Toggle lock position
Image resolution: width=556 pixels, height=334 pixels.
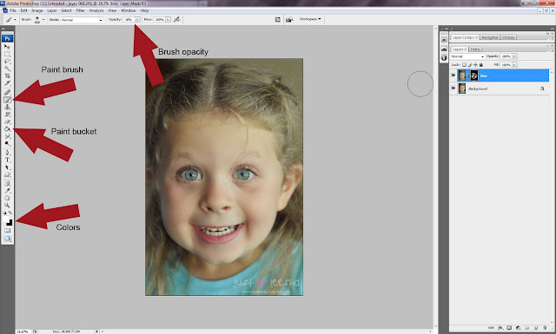[475, 65]
